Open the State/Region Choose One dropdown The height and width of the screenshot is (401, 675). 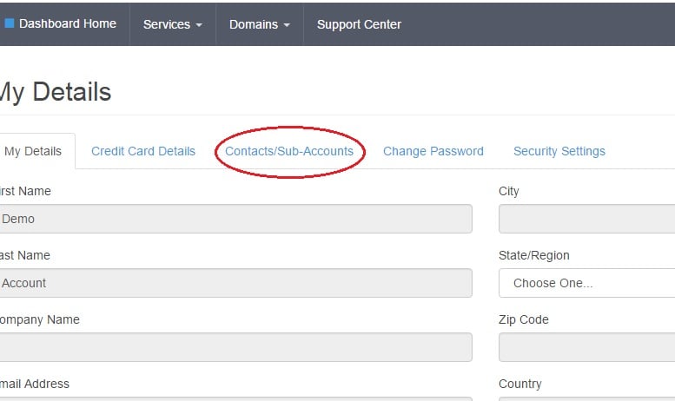click(586, 283)
